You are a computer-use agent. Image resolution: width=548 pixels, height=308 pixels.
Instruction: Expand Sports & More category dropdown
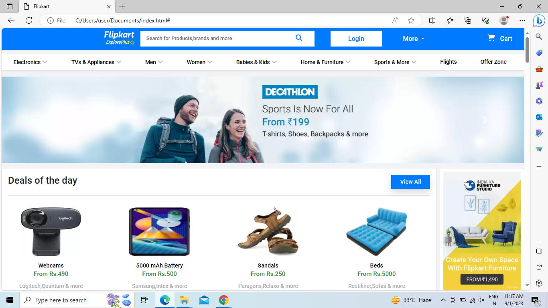(395, 62)
